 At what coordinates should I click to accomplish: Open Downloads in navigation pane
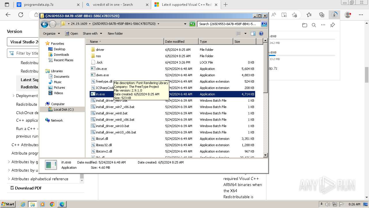click(x=61, y=55)
